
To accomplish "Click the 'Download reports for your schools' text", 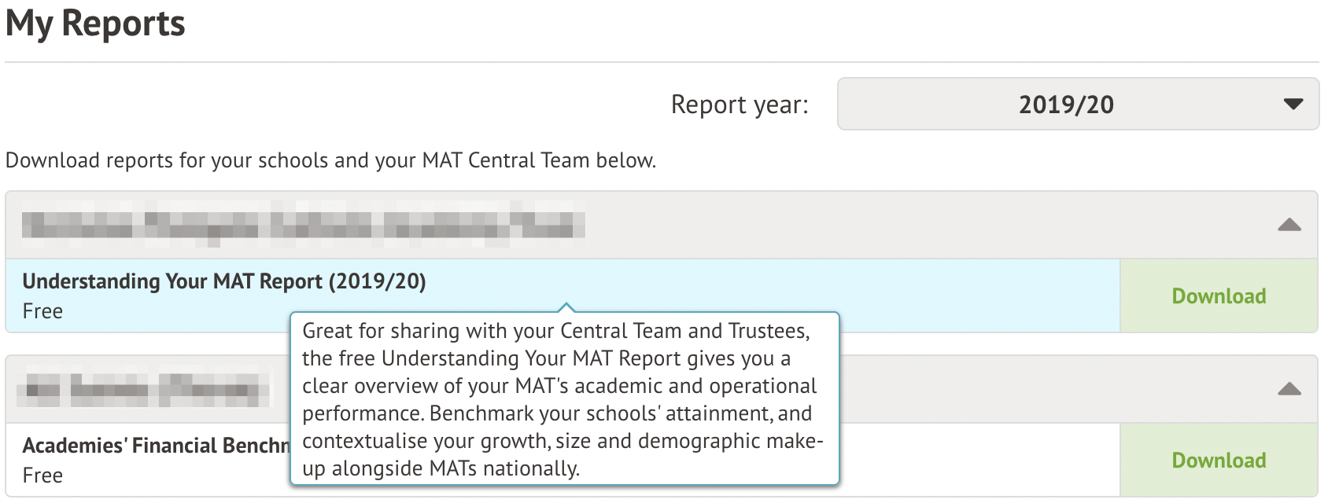I will pos(330,160).
